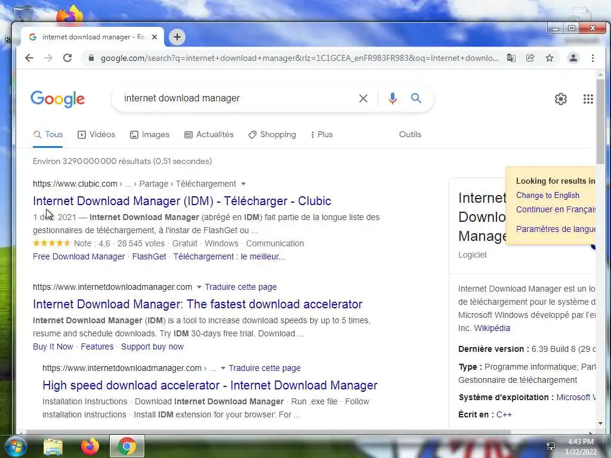View site info via the padlock icon
This screenshot has height=458, width=611.
[91, 58]
